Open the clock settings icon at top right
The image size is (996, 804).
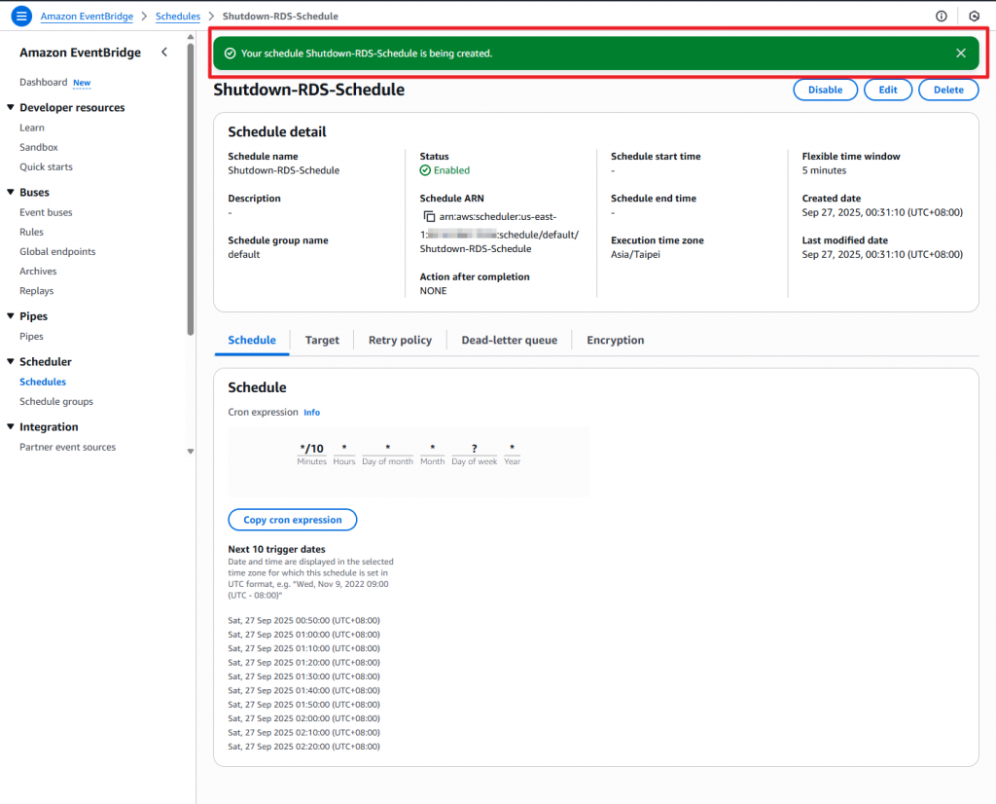pos(974,16)
